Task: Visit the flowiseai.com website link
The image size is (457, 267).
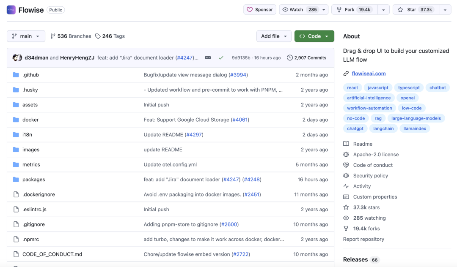Action: (369, 74)
